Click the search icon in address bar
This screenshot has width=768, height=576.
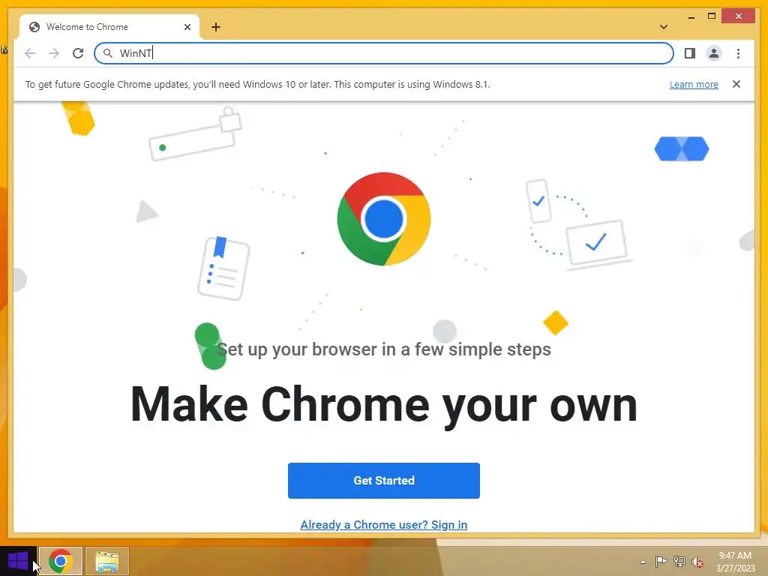108,53
